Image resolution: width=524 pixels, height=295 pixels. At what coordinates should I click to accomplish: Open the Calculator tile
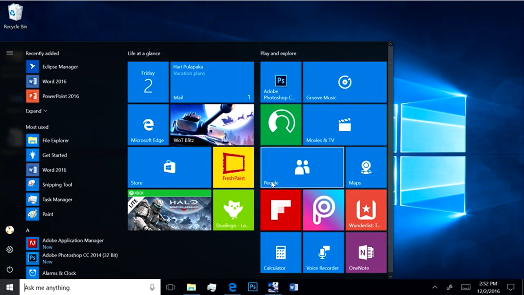280,252
